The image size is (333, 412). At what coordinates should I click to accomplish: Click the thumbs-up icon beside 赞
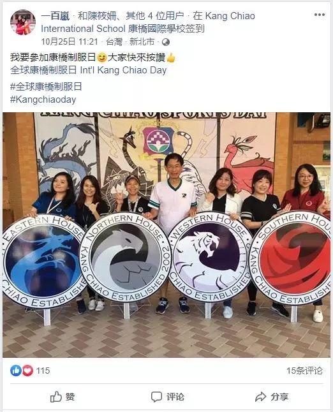(56, 397)
